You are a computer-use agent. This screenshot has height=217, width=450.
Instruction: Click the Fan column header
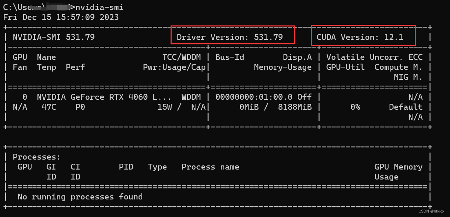click(20, 67)
